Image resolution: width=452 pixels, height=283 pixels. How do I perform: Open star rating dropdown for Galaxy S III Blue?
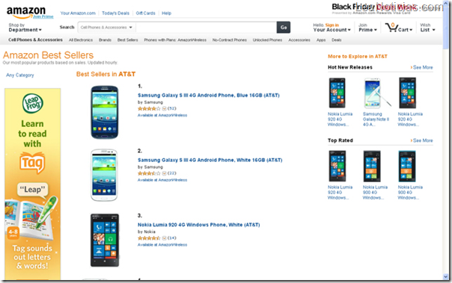(164, 108)
